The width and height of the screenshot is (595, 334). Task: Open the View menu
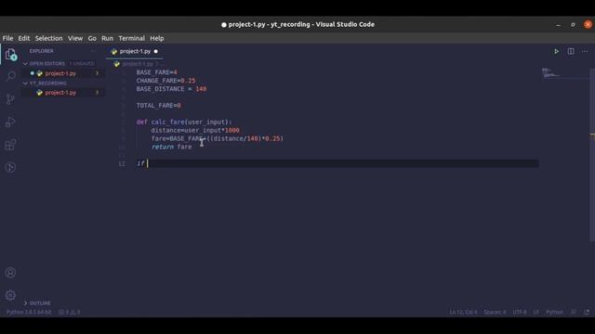point(75,38)
